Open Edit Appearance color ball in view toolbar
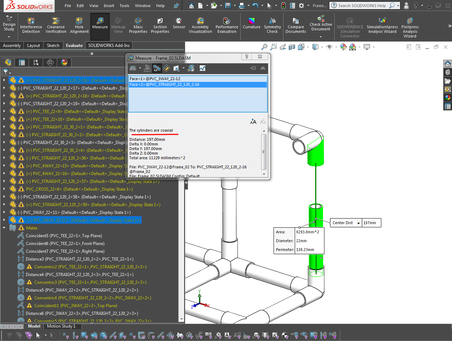The width and height of the screenshot is (452, 341). [343, 47]
